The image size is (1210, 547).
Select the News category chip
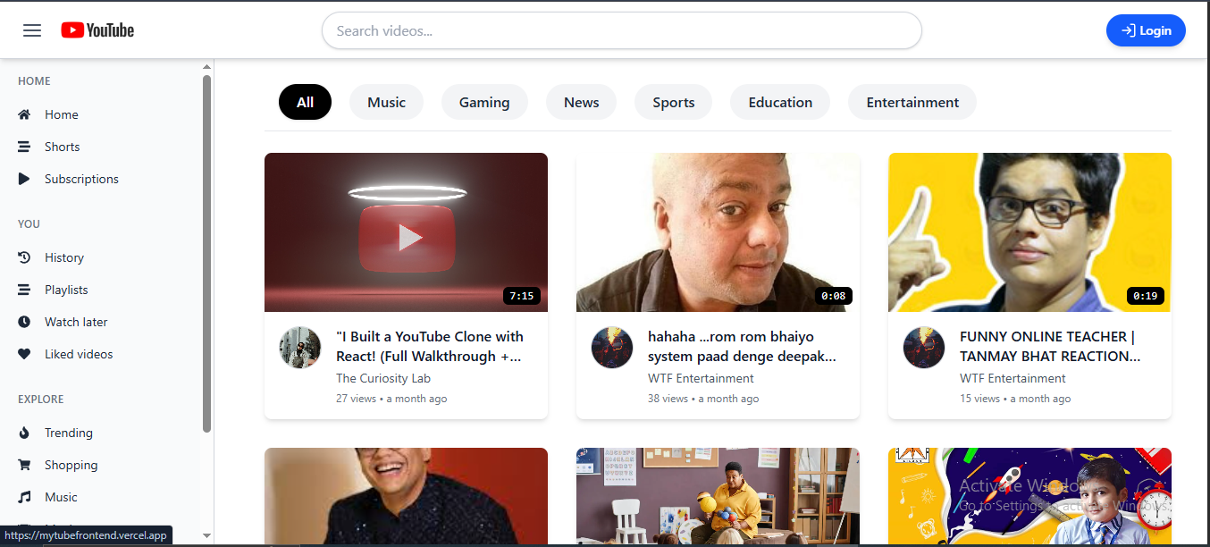[581, 102]
